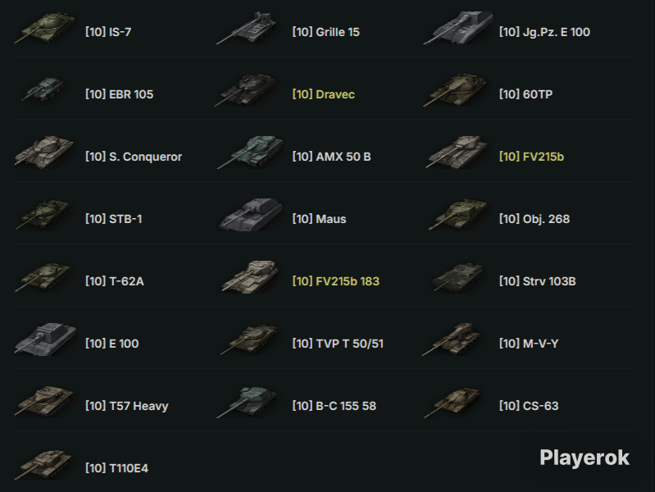Click the IS-7 tank icon
655x492 pixels.
45,28
